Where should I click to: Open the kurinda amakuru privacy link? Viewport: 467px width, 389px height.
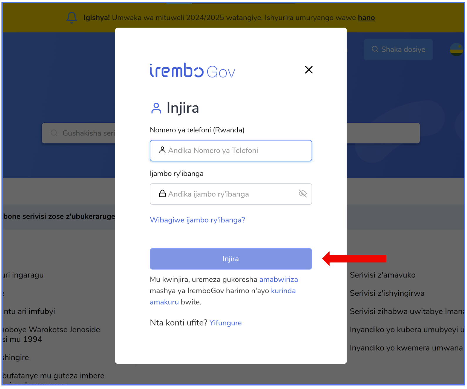point(223,296)
